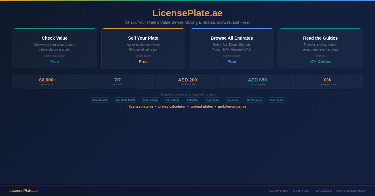
Task: Open Free Calculator in the bottom bar
Action: click(x=322, y=190)
